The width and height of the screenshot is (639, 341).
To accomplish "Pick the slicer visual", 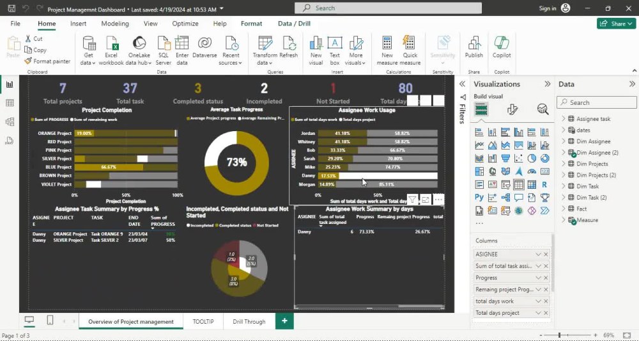I will (x=505, y=185).
